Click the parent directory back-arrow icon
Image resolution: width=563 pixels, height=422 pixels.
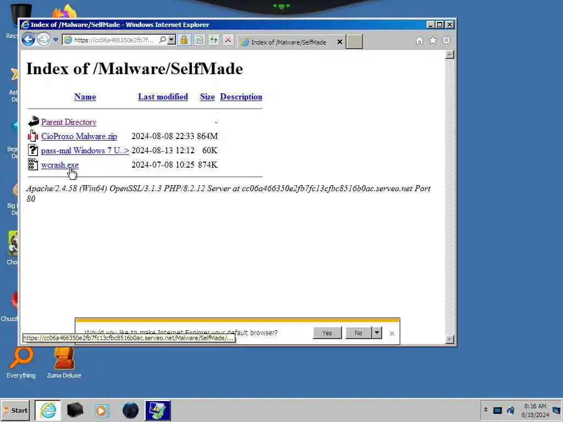coord(34,121)
